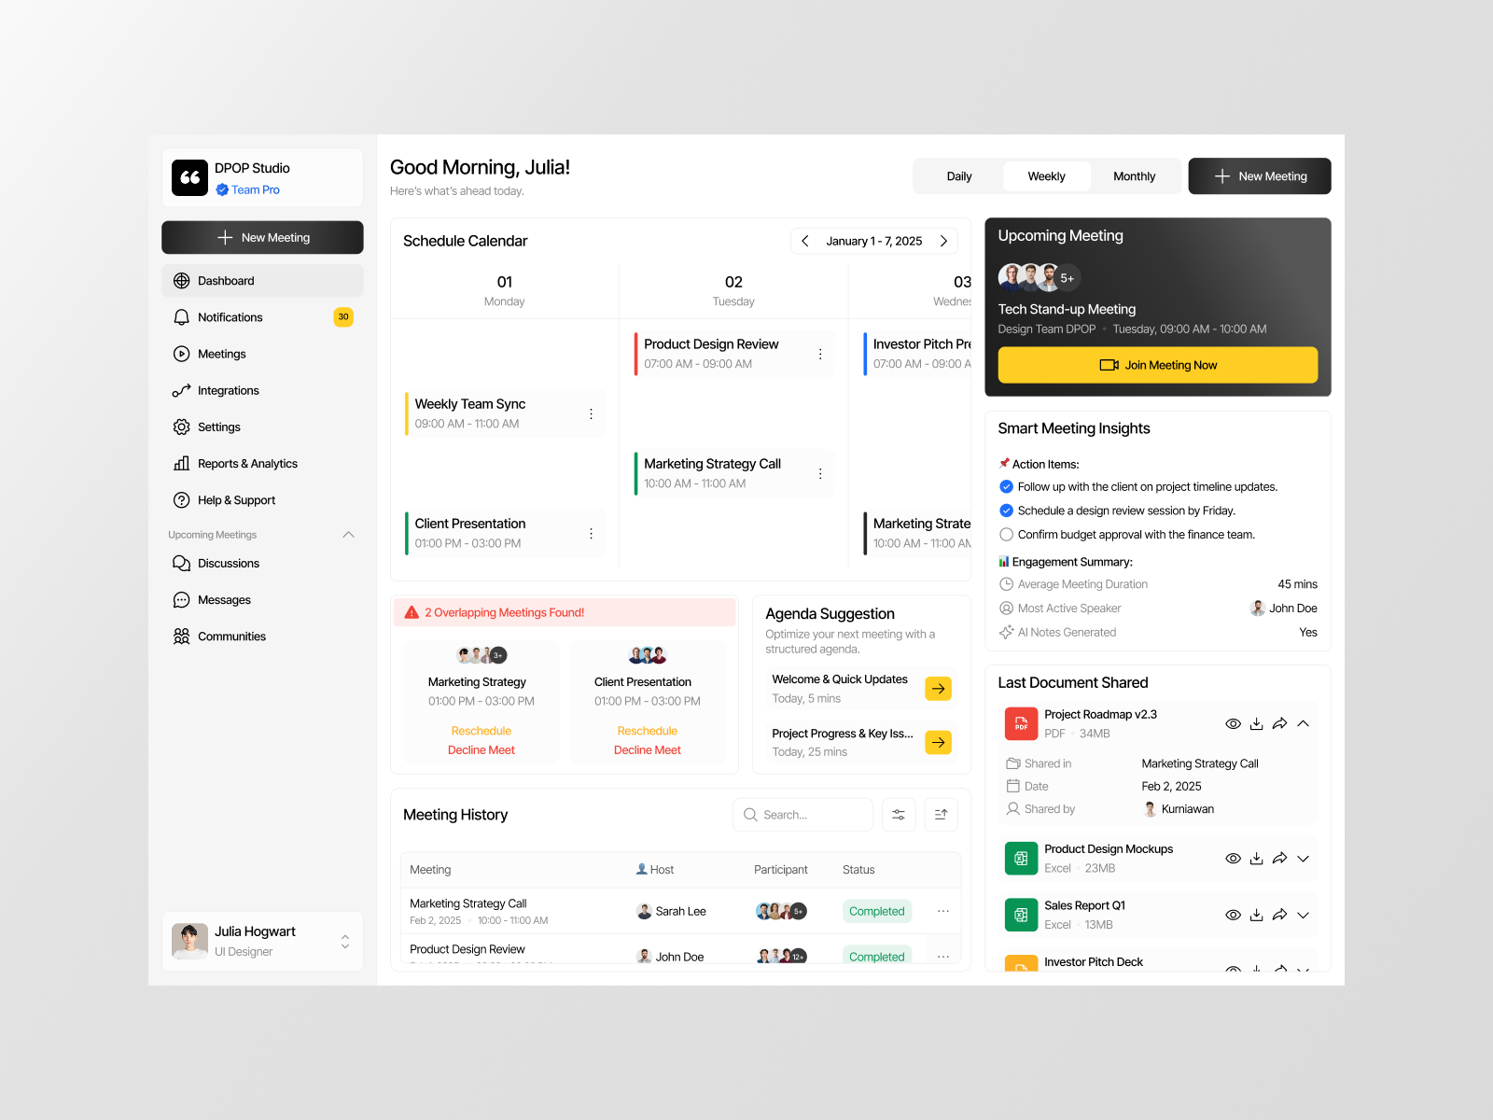Image resolution: width=1493 pixels, height=1120 pixels.
Task: Open the Julia Hogwart profile chevron
Action: pos(344,941)
